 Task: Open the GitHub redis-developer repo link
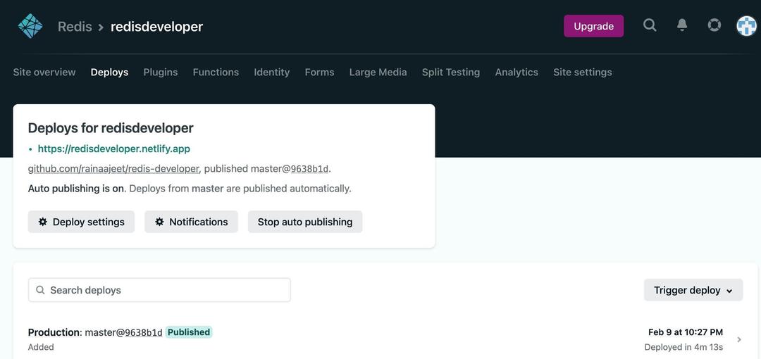point(113,169)
